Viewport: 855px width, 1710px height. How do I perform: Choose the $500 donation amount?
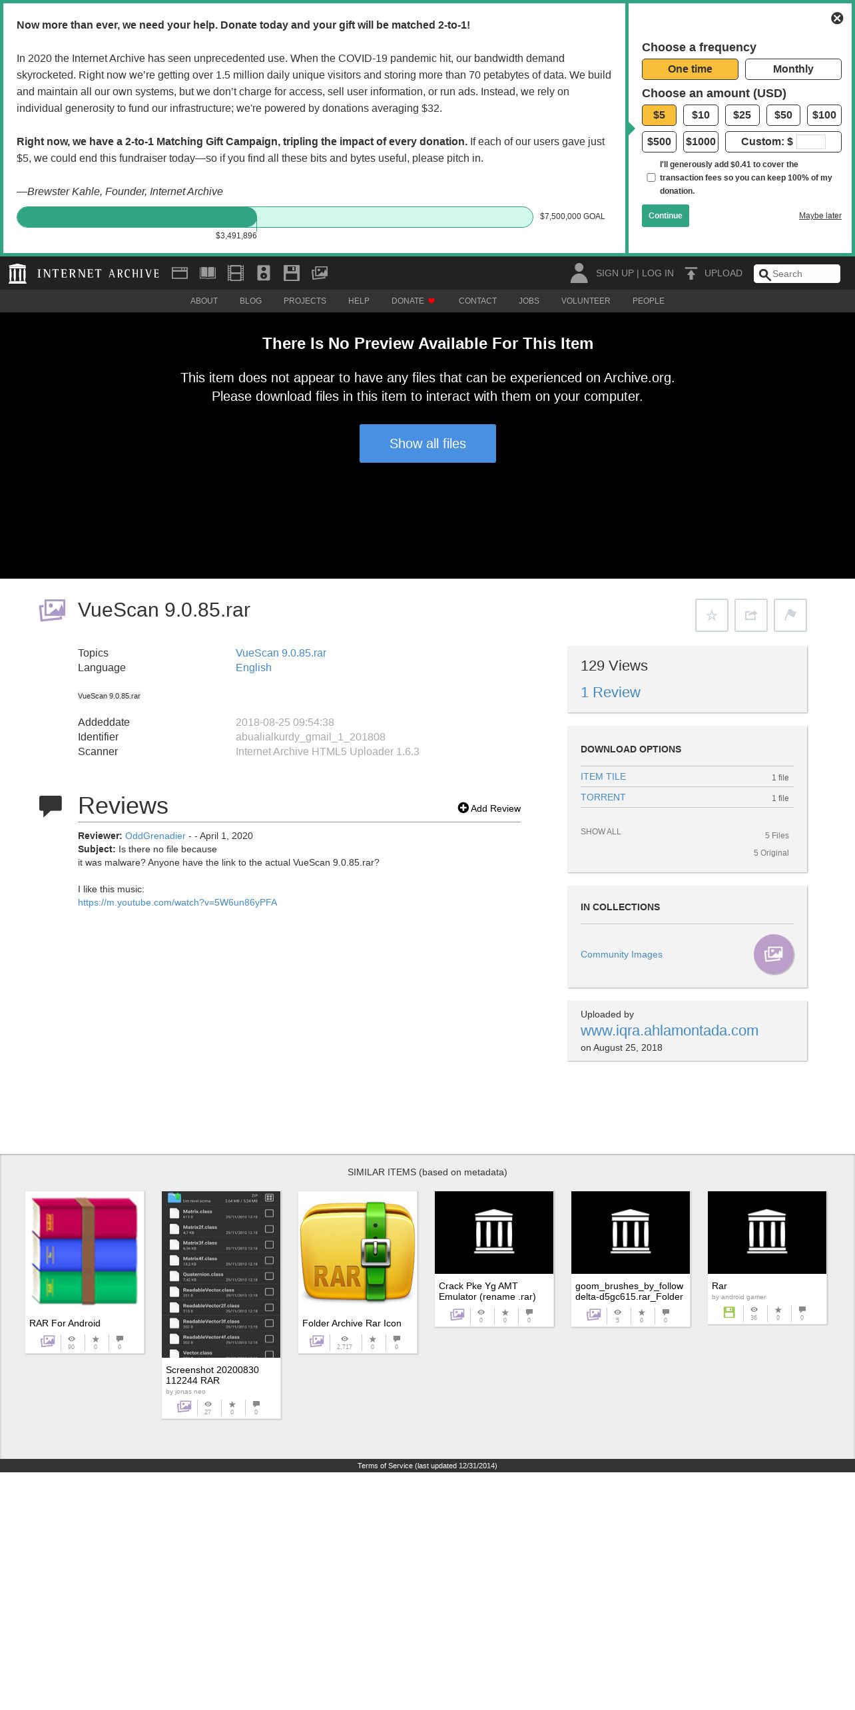click(659, 142)
